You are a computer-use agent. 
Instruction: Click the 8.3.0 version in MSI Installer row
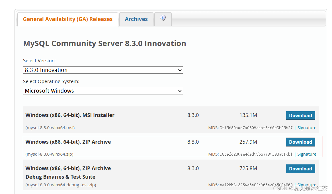(x=193, y=115)
